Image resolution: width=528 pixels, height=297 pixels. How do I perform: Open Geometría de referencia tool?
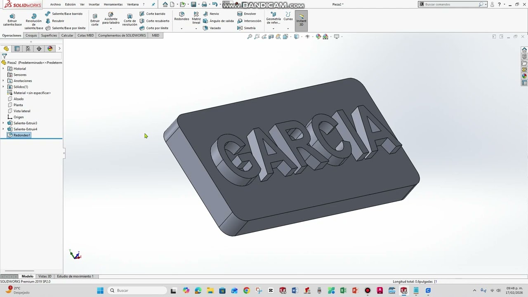pyautogui.click(x=273, y=18)
